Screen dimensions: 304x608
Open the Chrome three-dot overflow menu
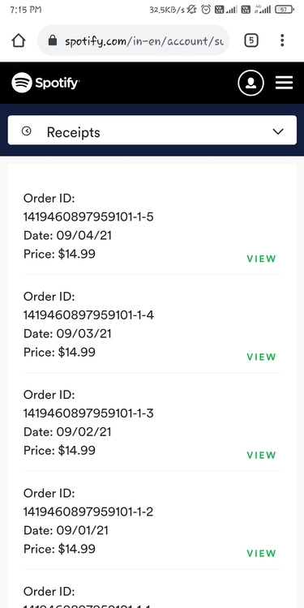click(282, 40)
